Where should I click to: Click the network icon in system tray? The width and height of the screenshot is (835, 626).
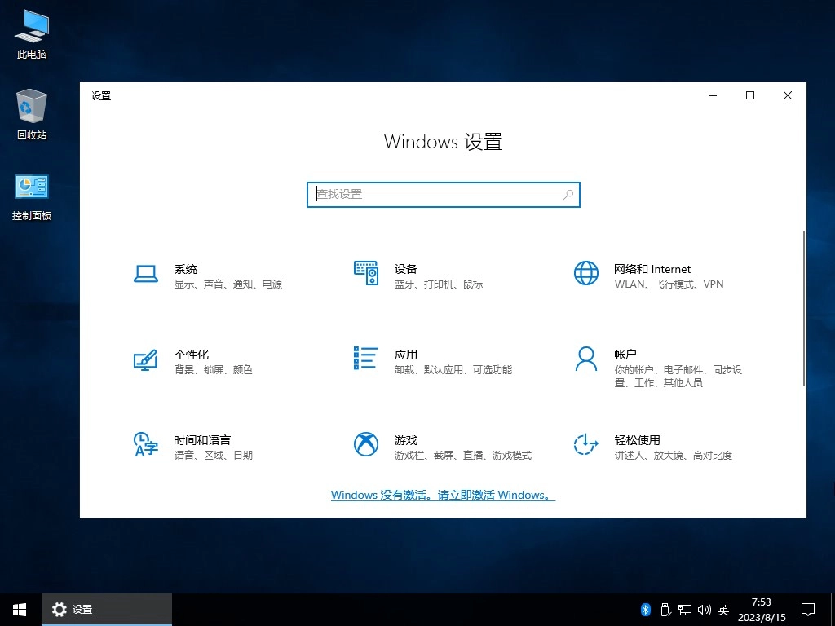(x=685, y=609)
